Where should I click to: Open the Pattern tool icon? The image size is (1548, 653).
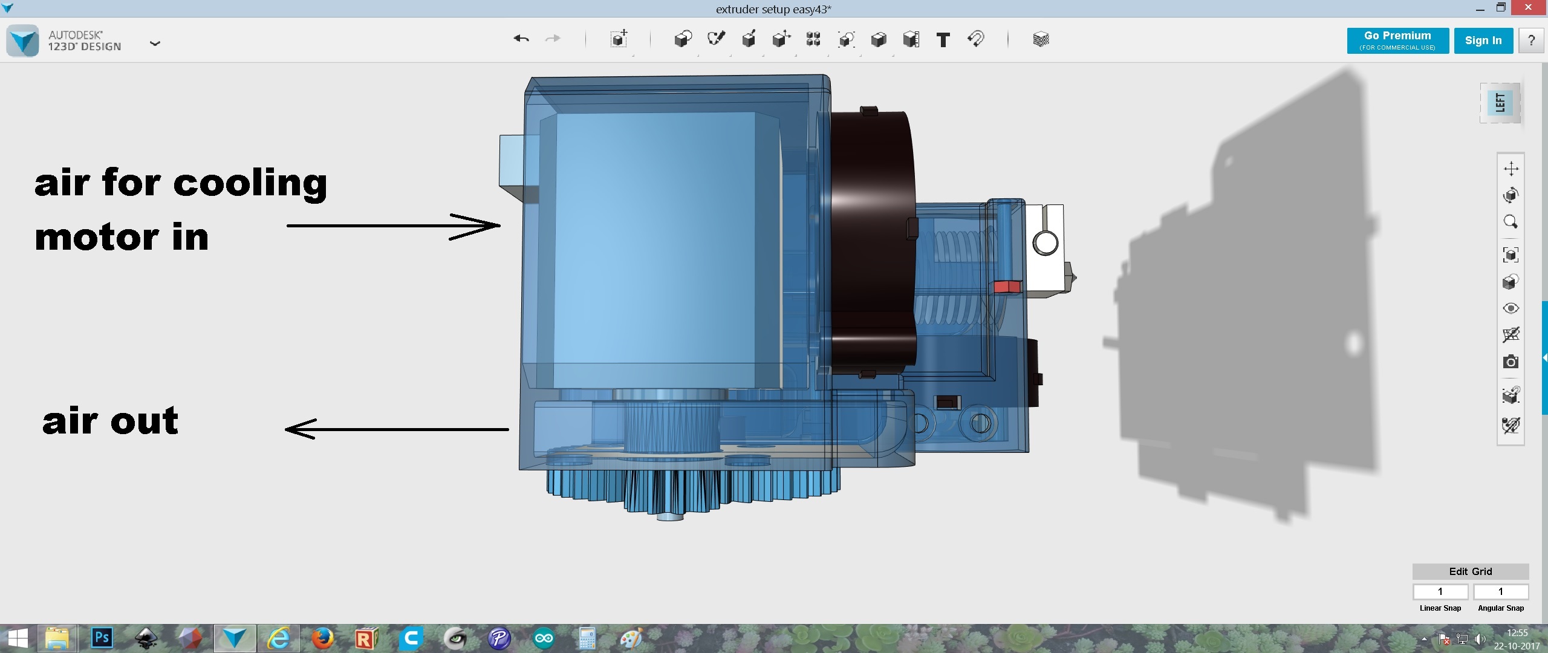(813, 39)
